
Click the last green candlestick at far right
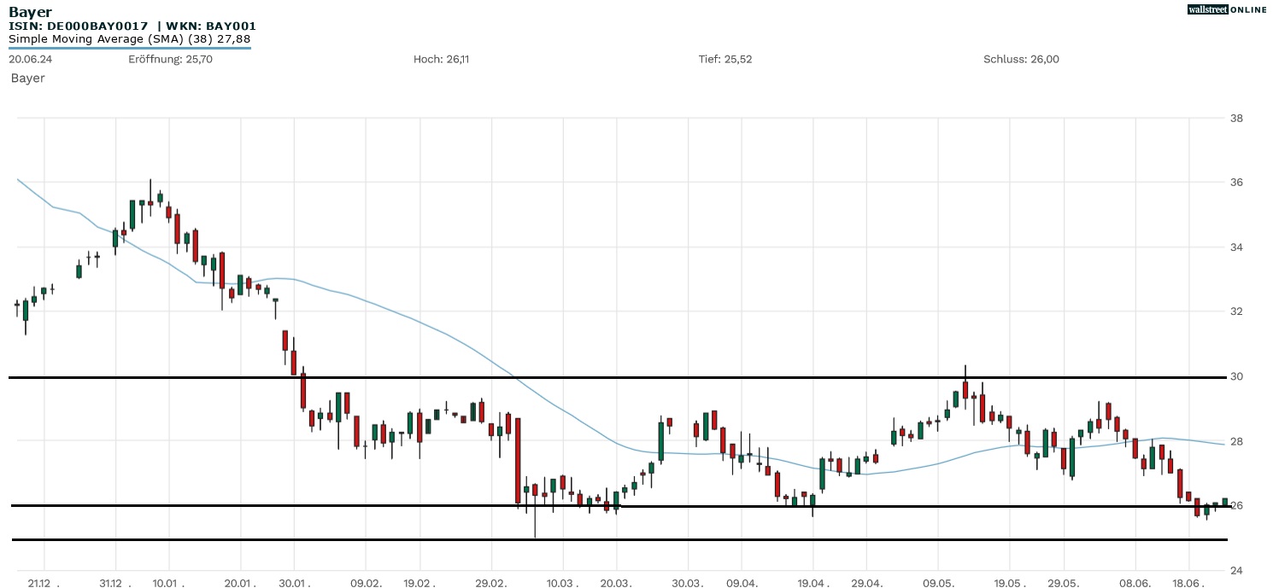pos(1225,502)
